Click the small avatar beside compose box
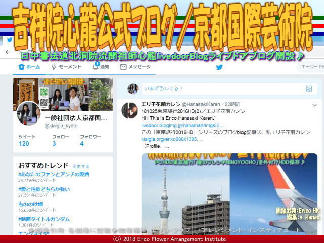This screenshot has height=243, width=324. (133, 89)
